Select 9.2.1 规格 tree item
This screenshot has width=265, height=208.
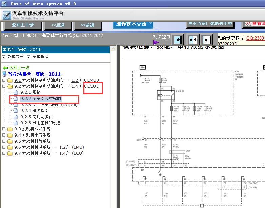[x=30, y=92]
